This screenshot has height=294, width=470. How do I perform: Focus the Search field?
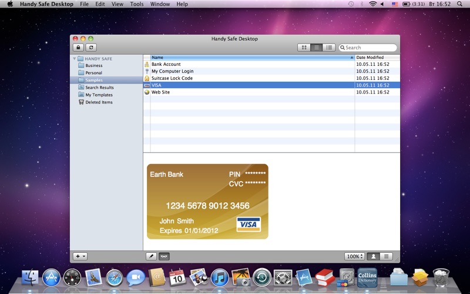368,48
